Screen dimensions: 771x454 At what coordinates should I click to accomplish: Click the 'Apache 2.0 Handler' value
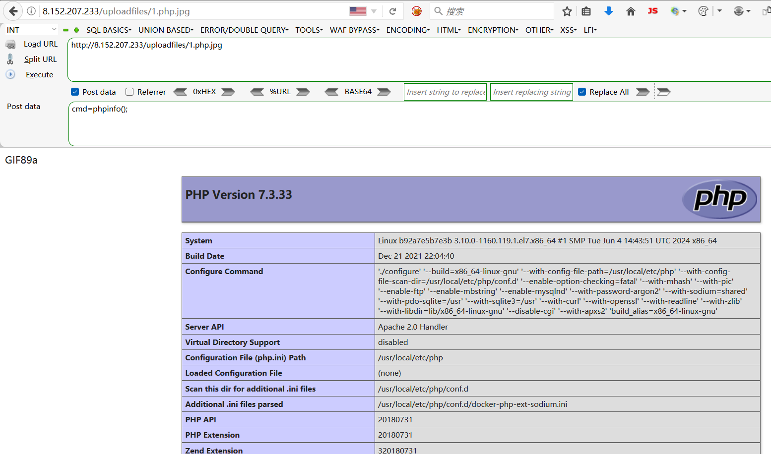point(413,327)
